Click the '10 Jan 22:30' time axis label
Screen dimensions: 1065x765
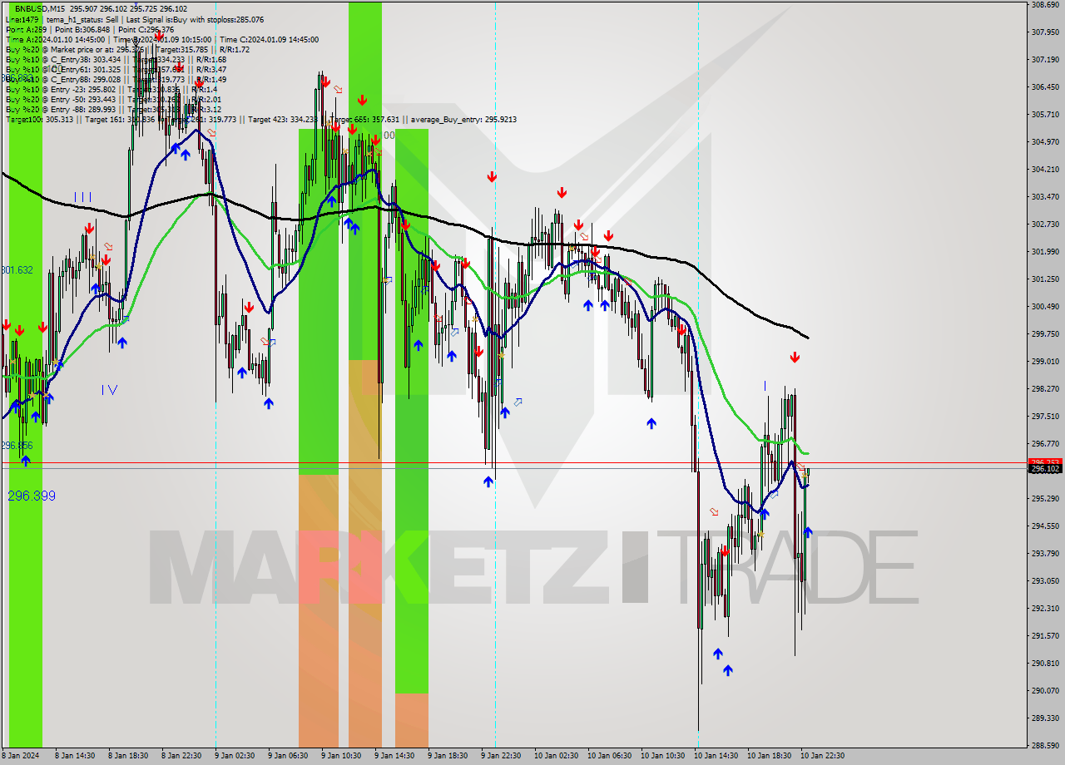click(x=822, y=756)
